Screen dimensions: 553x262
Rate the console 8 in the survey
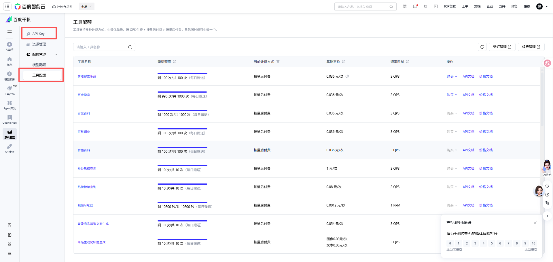pos(517,243)
